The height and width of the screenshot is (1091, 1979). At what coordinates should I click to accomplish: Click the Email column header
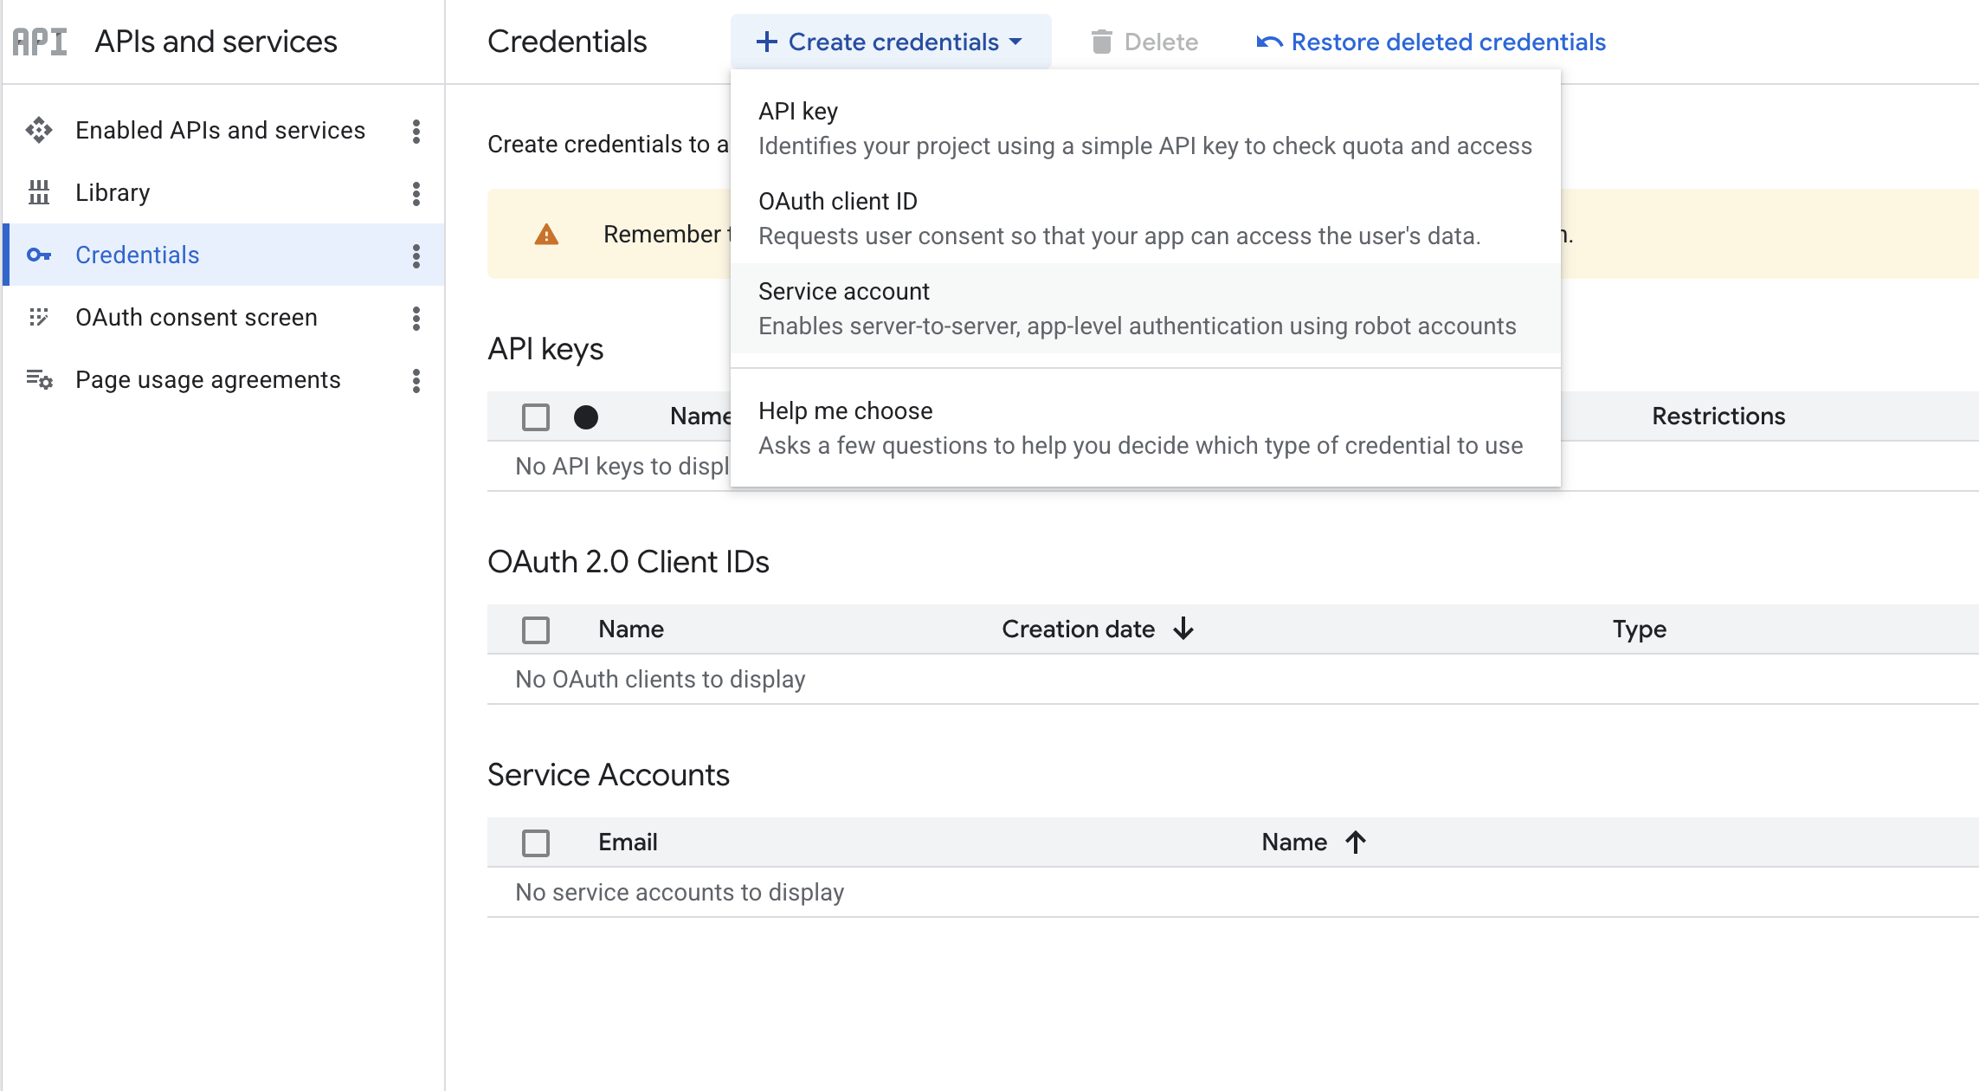628,842
